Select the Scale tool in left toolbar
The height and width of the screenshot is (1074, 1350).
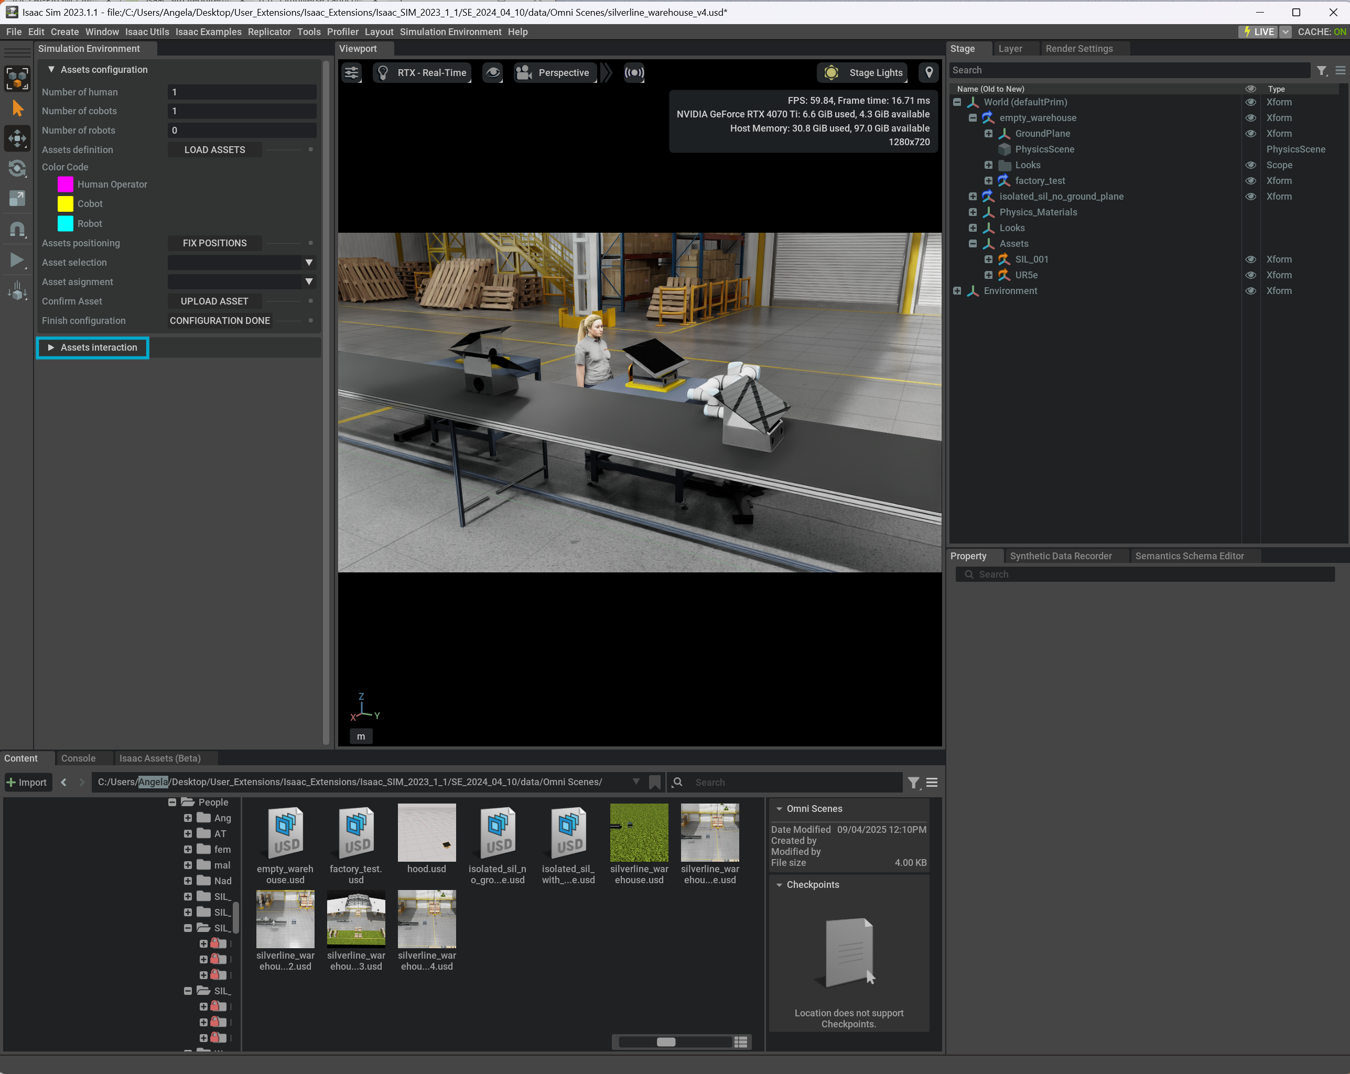(17, 199)
